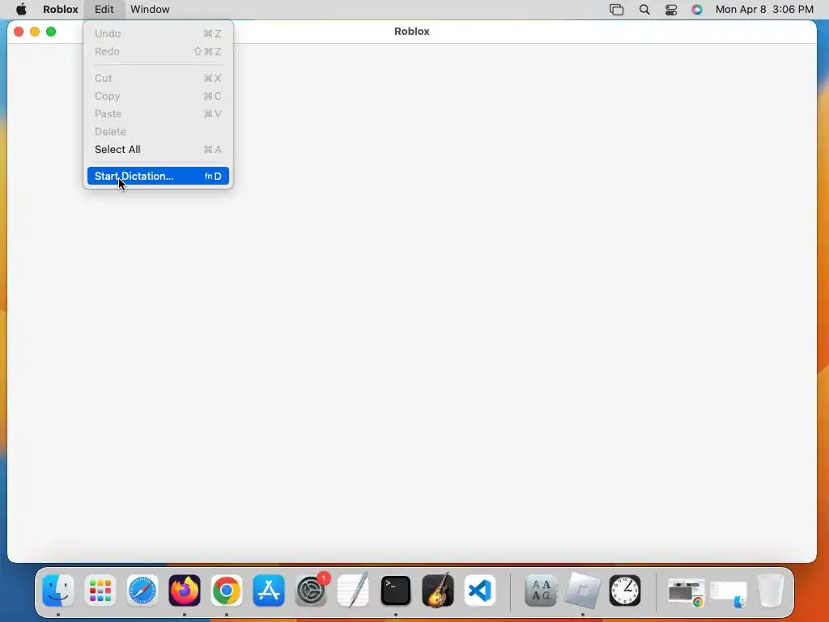
Task: Click Start Dictation menu entry
Action: click(158, 176)
